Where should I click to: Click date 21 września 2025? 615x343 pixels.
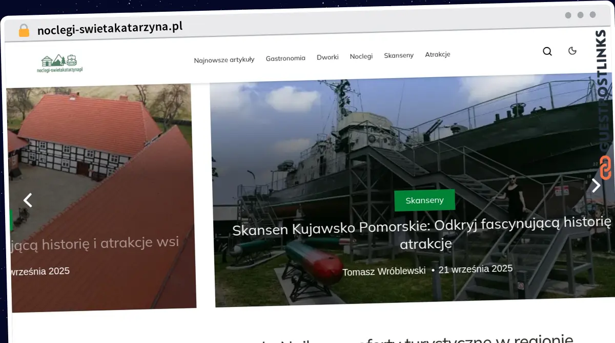click(x=476, y=269)
